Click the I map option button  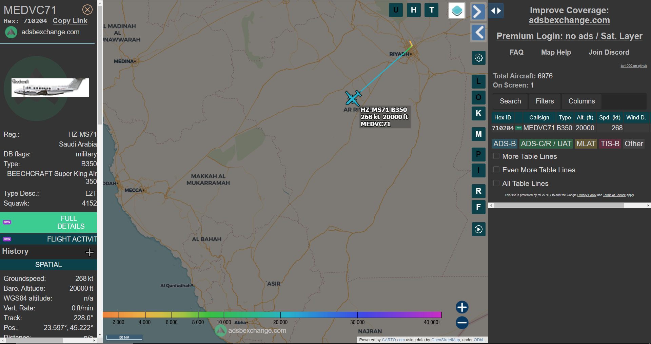[x=478, y=170]
